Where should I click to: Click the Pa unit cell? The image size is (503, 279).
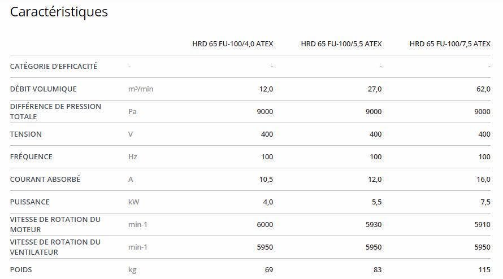pos(133,111)
